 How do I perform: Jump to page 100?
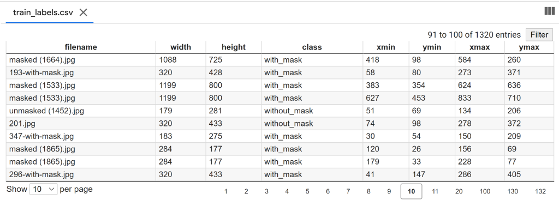tap(485, 191)
